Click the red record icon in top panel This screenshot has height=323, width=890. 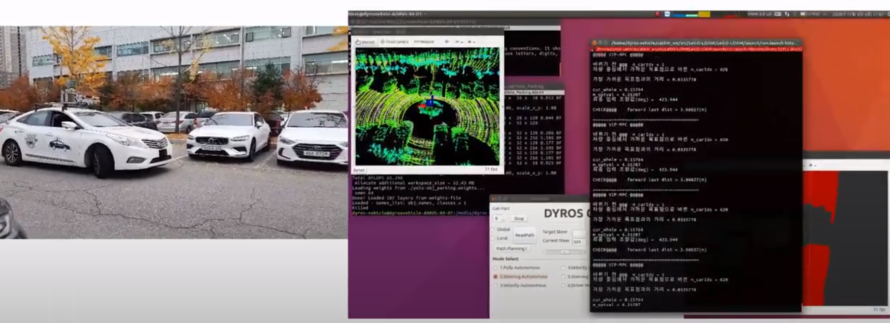pyautogui.click(x=658, y=14)
